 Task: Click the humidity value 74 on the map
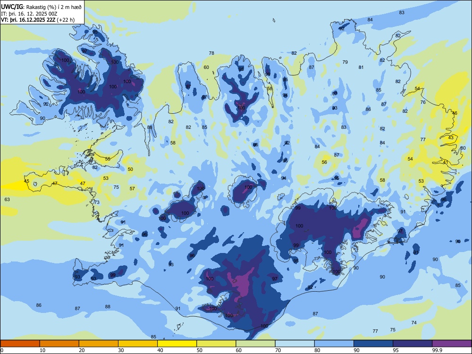click(x=414, y=323)
